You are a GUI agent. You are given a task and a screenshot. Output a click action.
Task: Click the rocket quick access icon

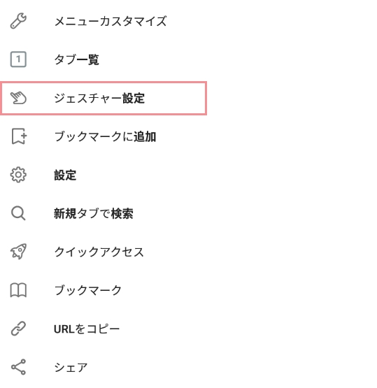coord(18,252)
